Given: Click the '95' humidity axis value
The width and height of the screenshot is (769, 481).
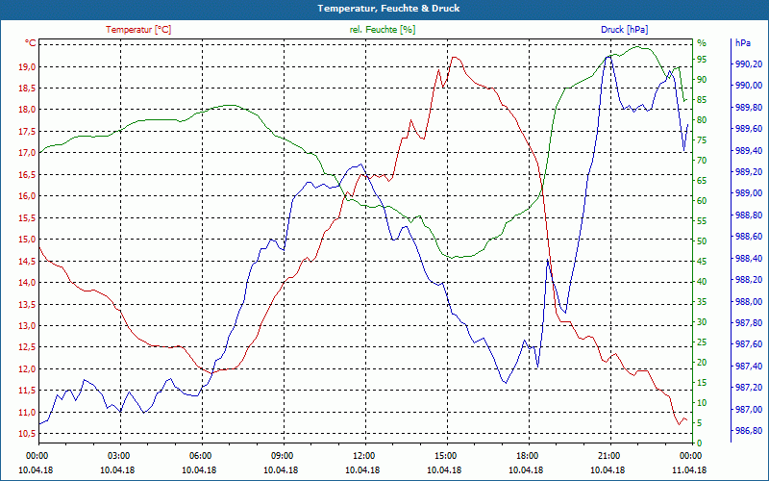Looking at the screenshot, I should tap(702, 60).
